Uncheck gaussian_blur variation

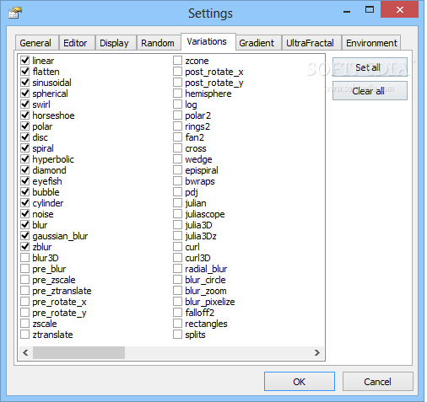pyautogui.click(x=25, y=235)
